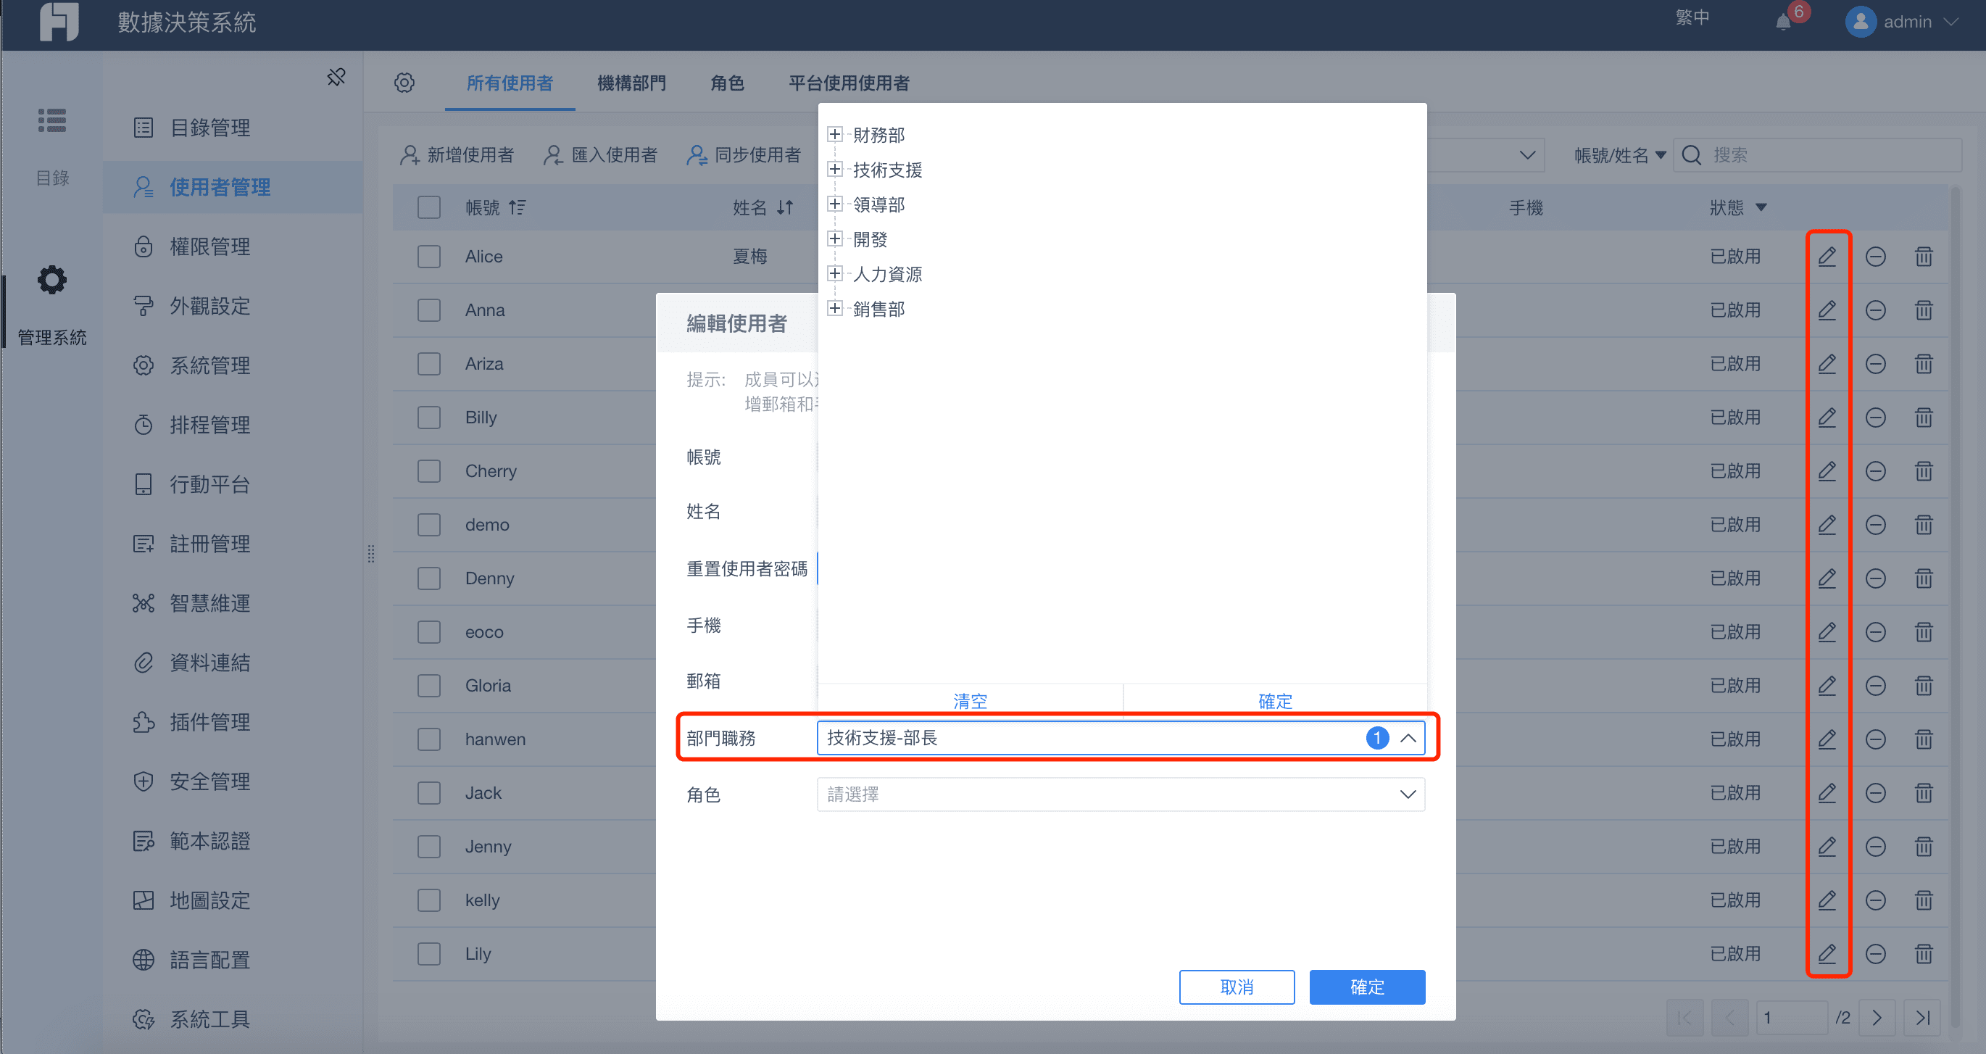Viewport: 1986px width, 1054px height.
Task: Click trash icon in demo row
Action: tap(1924, 525)
